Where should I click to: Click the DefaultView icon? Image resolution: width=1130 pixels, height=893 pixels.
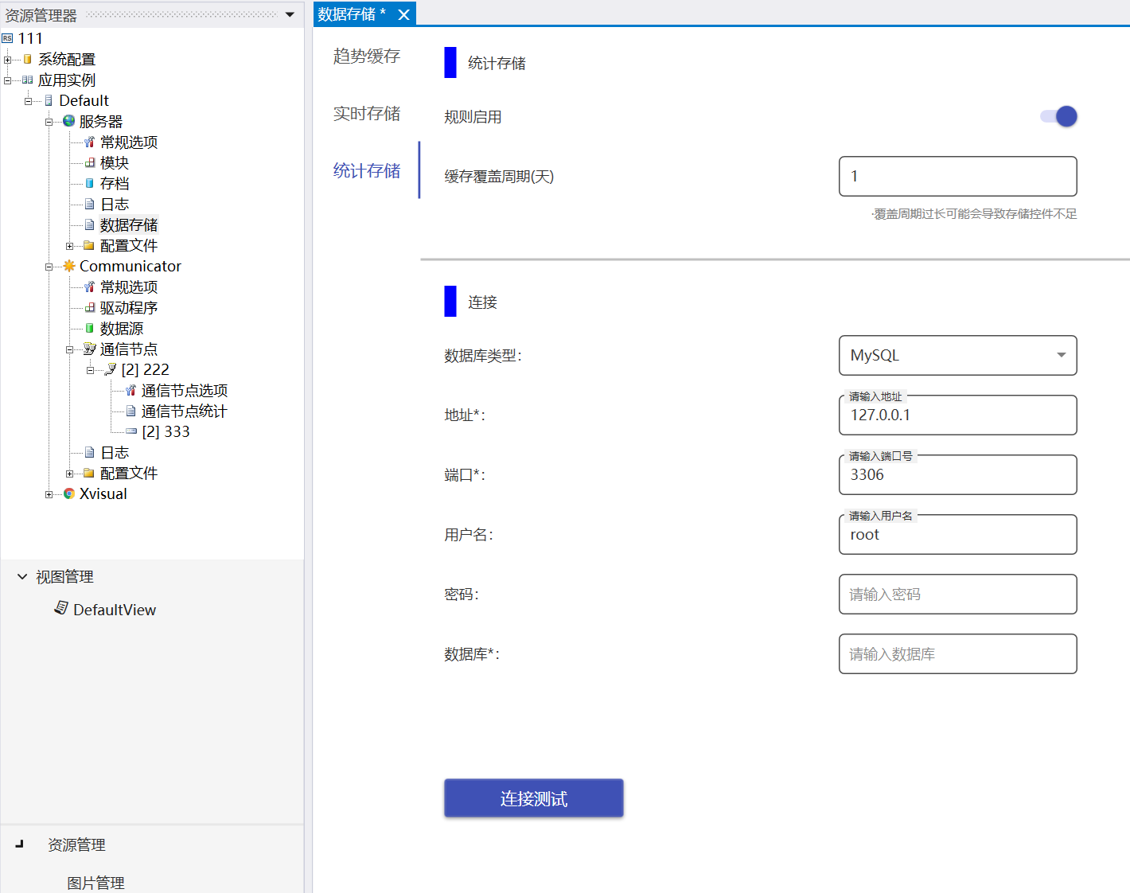(x=61, y=608)
